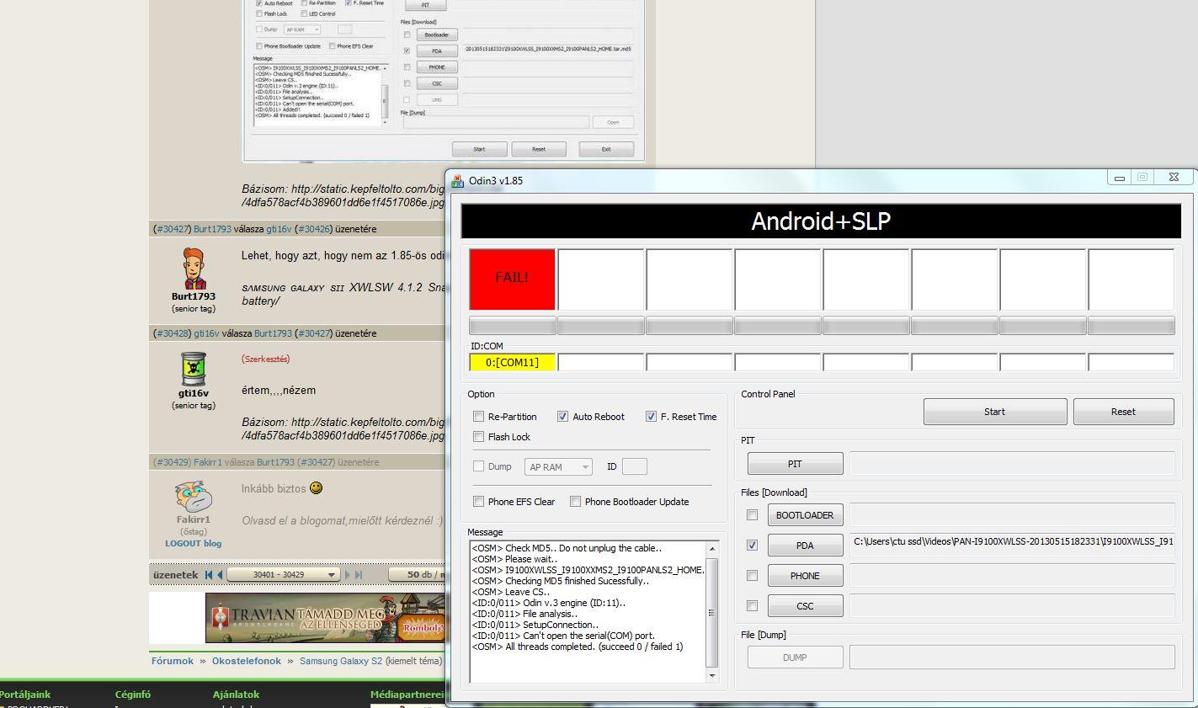Open post number #30429 link
The width and height of the screenshot is (1198, 708).
pyautogui.click(x=172, y=462)
